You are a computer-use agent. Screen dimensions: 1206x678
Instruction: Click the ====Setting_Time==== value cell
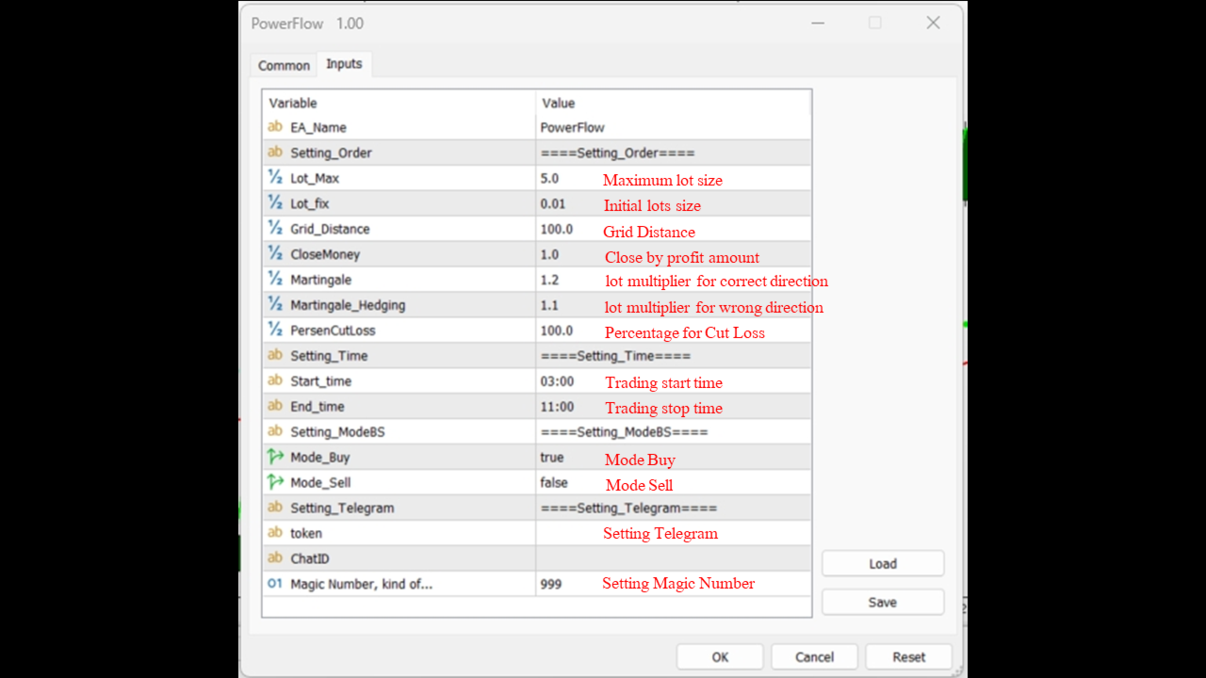(x=674, y=356)
